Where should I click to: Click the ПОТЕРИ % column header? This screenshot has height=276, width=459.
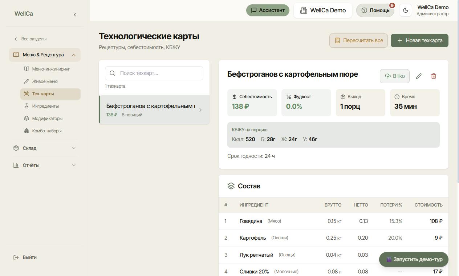391,205
